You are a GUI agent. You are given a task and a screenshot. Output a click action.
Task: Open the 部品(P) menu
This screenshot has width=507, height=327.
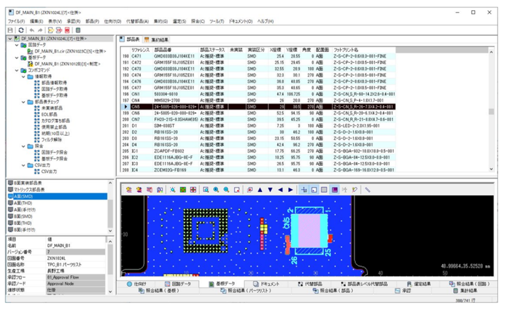[93, 21]
